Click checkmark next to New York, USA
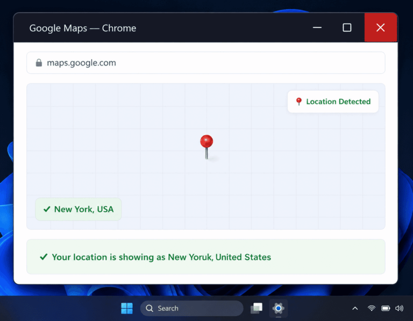 pyautogui.click(x=47, y=209)
